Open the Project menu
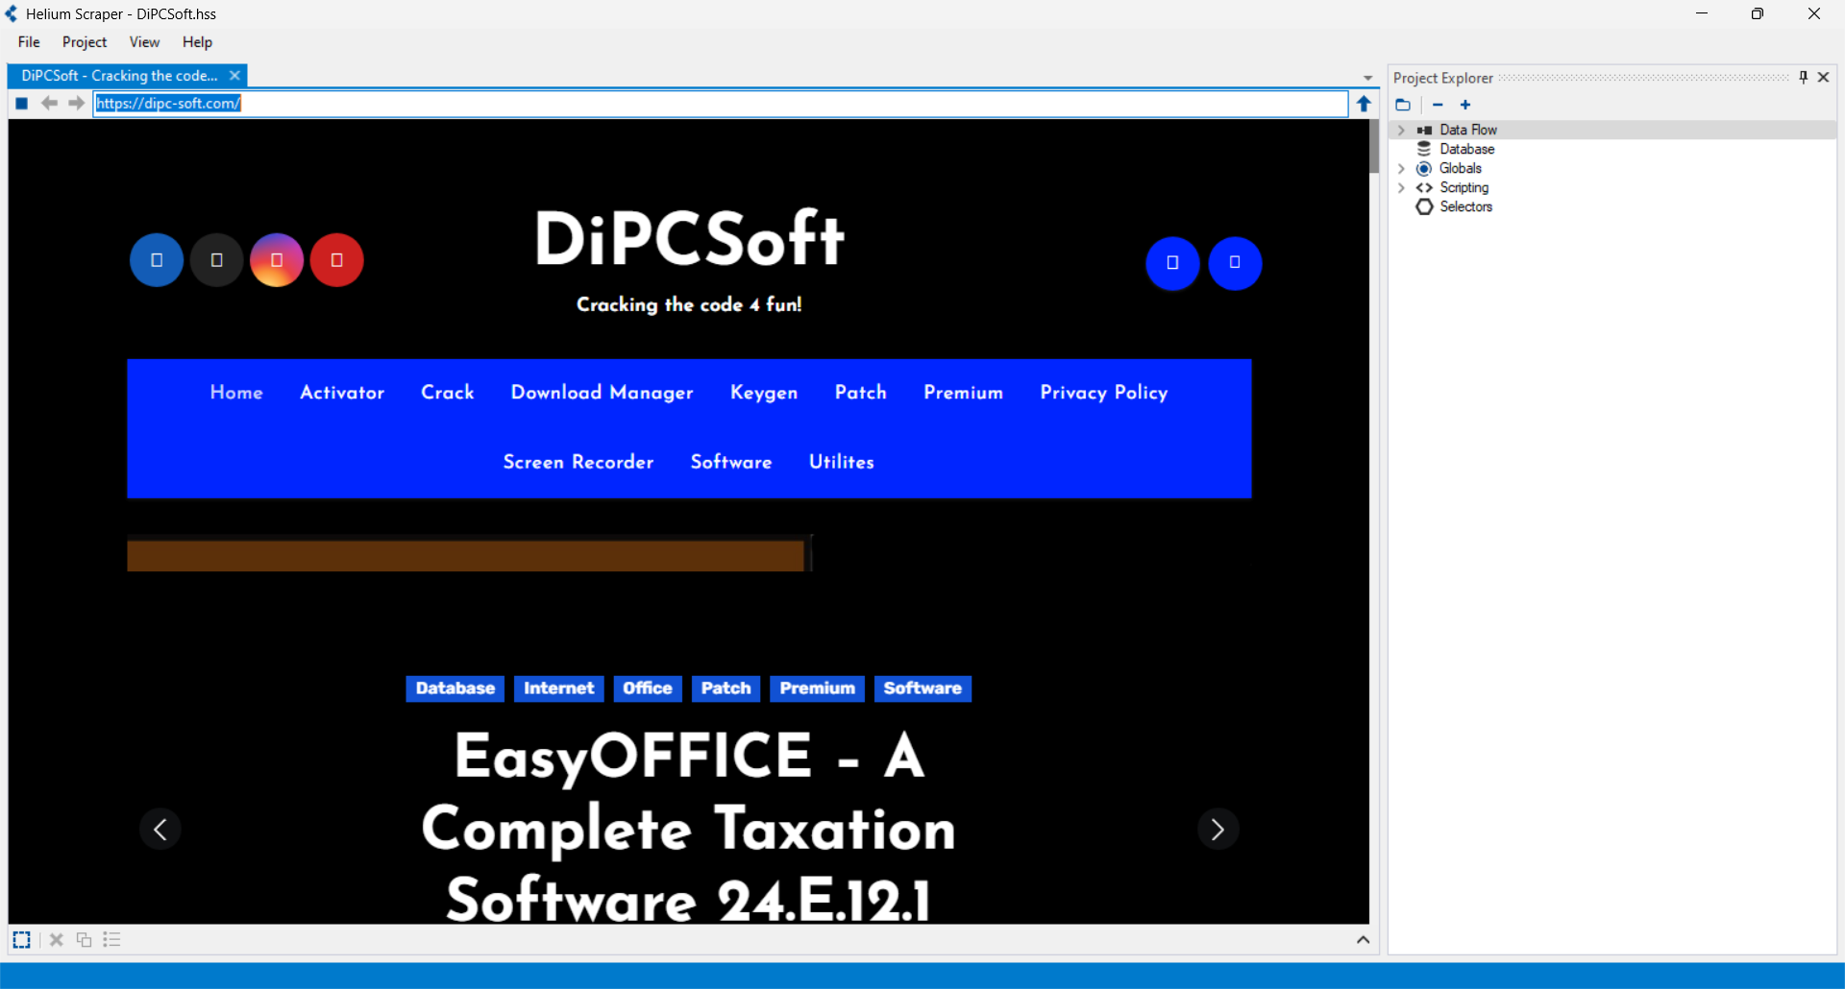Image resolution: width=1845 pixels, height=989 pixels. (x=85, y=42)
